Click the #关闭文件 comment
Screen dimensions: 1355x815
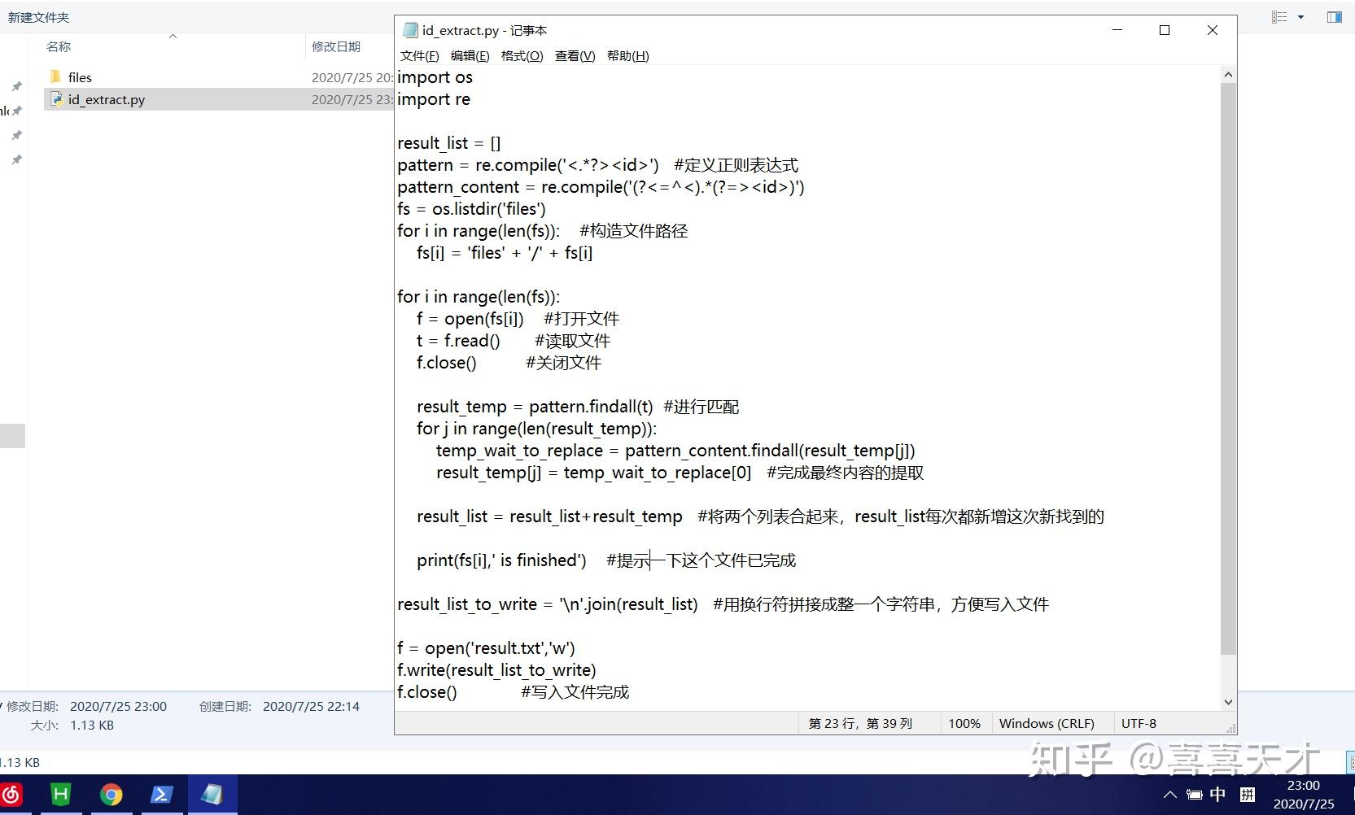[x=563, y=363]
